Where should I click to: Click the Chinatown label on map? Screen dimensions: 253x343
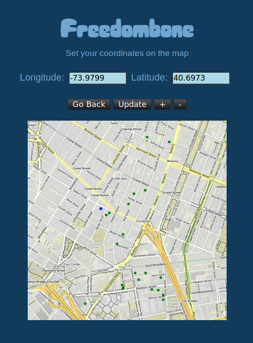click(143, 221)
